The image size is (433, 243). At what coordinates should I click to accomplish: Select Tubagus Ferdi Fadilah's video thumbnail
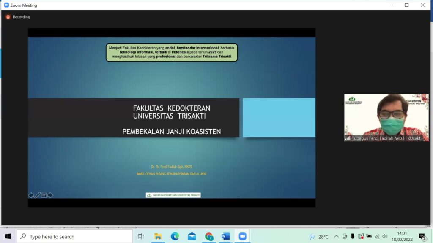click(386, 118)
